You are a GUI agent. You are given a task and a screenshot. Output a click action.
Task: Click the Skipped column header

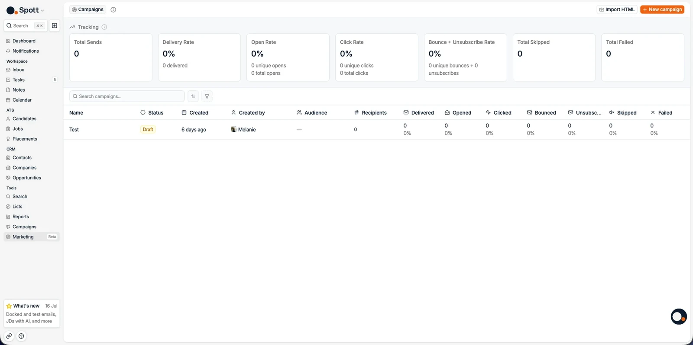point(623,113)
